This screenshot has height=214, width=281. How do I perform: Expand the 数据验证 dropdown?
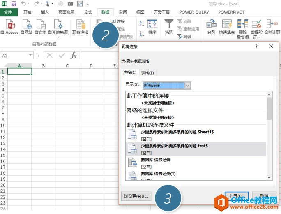pyautogui.click(x=257, y=37)
